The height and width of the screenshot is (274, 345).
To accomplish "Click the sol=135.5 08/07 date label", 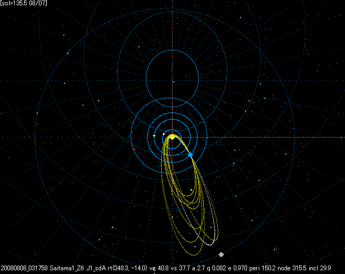I will 23,3.
